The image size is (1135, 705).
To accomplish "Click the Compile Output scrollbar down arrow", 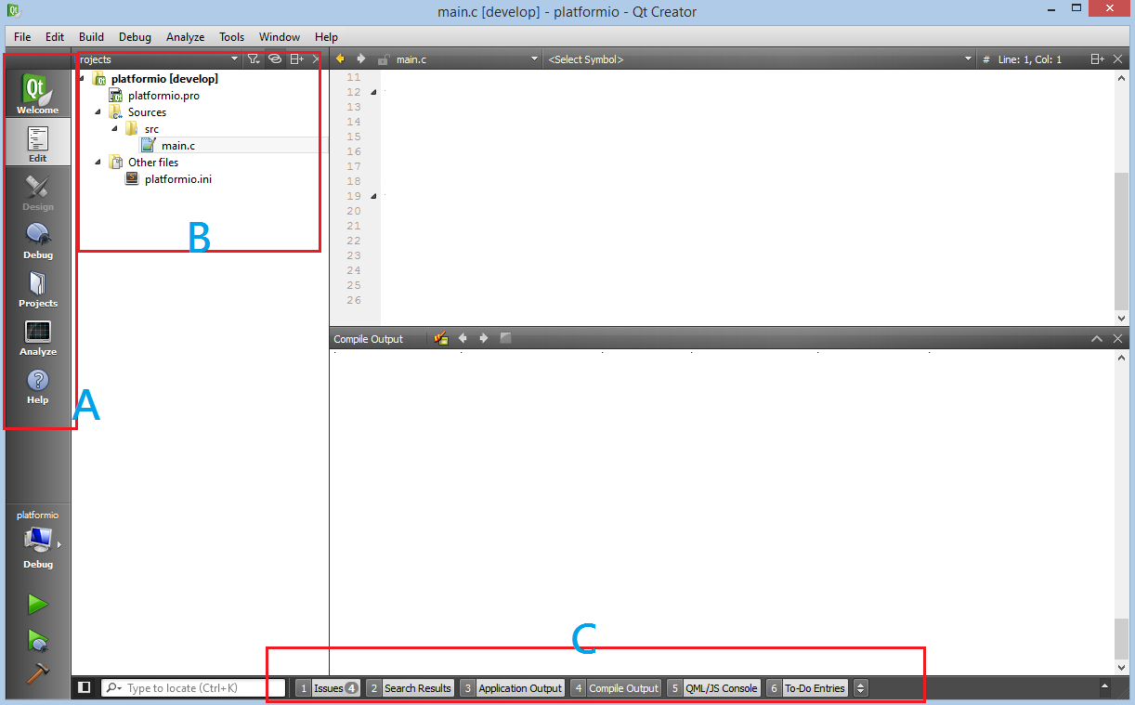I will (1121, 668).
